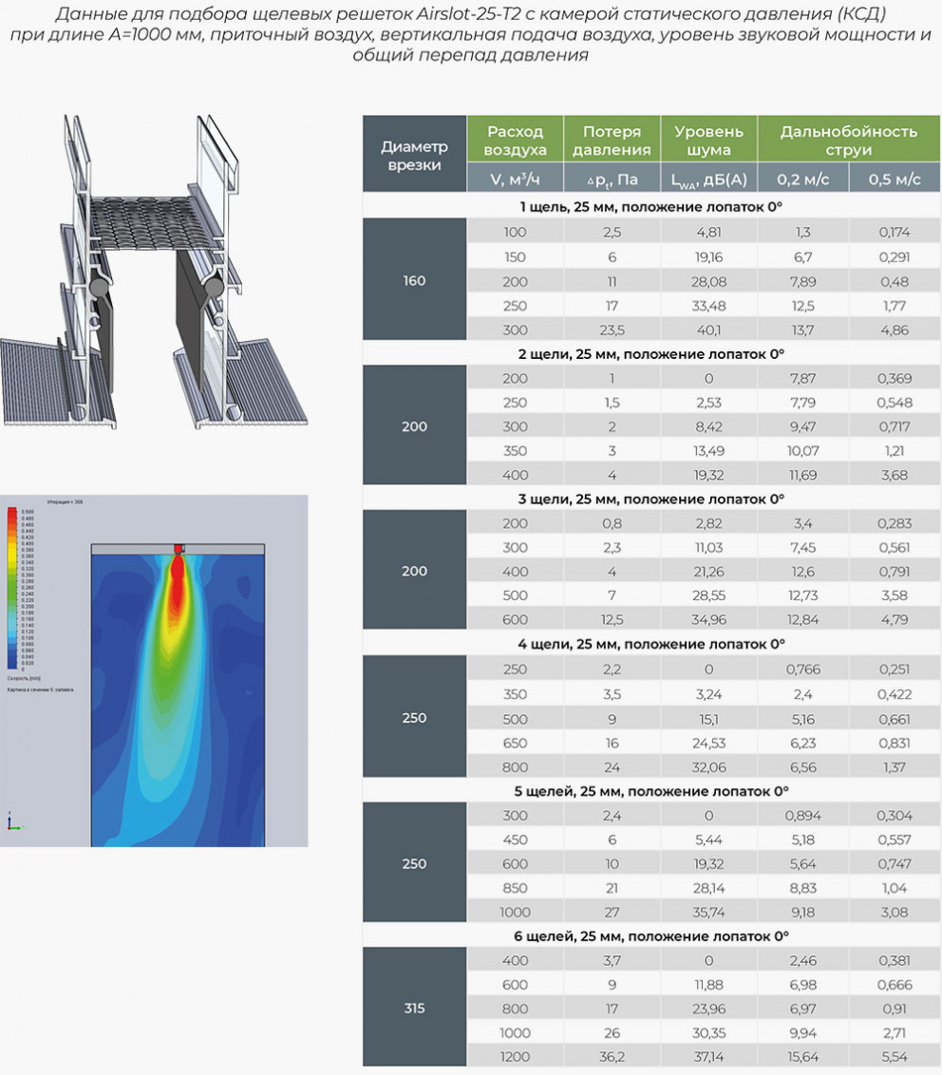Screen dimensions: 942x1075
Task: Click the noise value '35,74'
Action: pos(708,912)
